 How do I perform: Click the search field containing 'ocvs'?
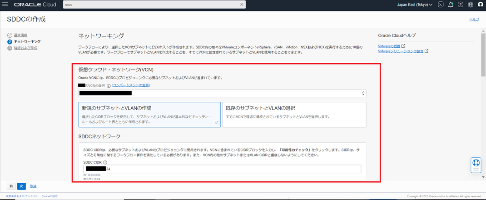(154, 5)
